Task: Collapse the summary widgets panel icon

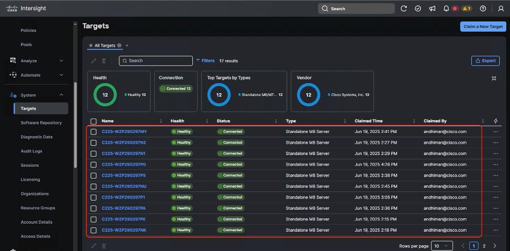Action: 494,78
